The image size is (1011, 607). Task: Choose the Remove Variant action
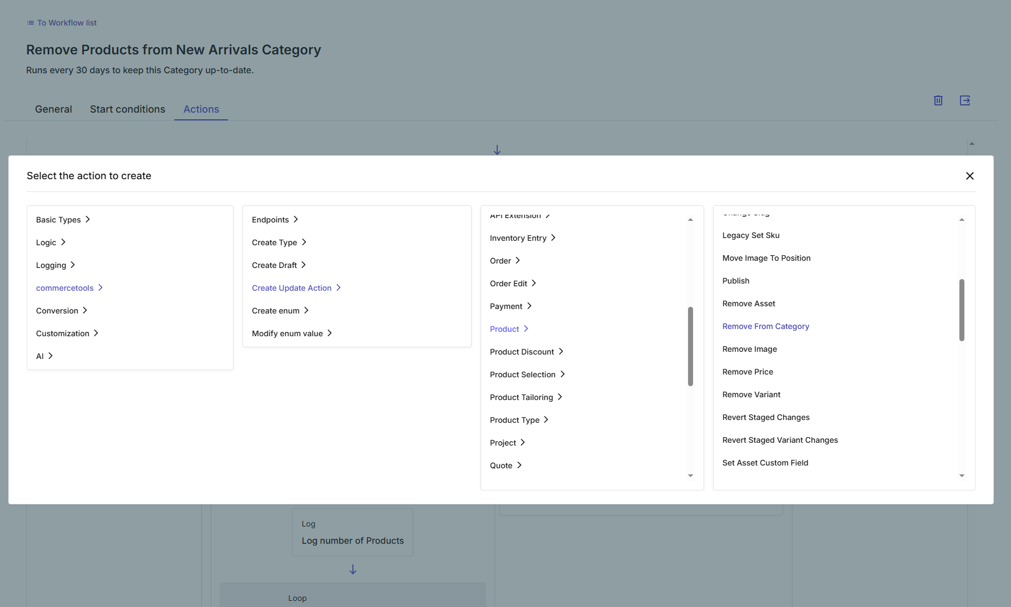pos(751,394)
